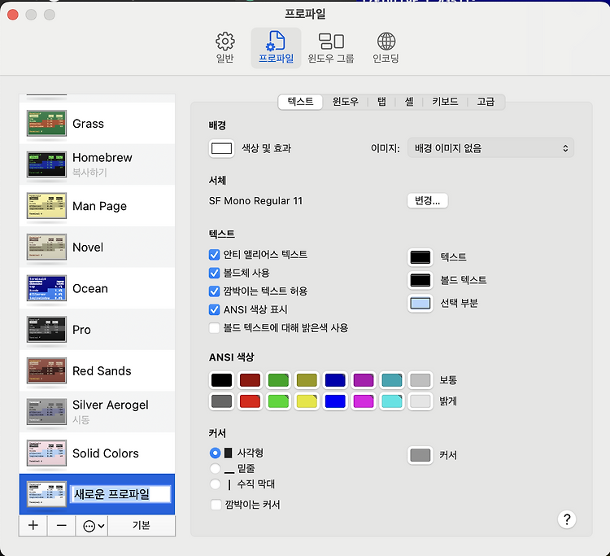This screenshot has height=556, width=610.
Task: Pick the Red Sands profile thumbnail
Action: (x=46, y=370)
